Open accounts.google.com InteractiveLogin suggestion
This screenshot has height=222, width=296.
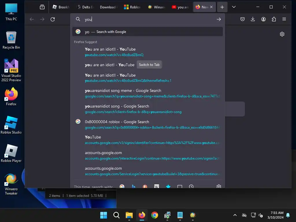coord(147,156)
